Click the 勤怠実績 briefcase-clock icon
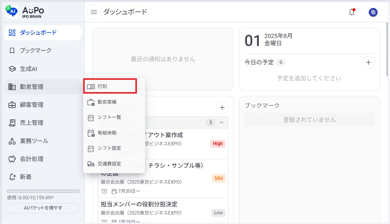This screenshot has height=224, width=390. (x=91, y=102)
